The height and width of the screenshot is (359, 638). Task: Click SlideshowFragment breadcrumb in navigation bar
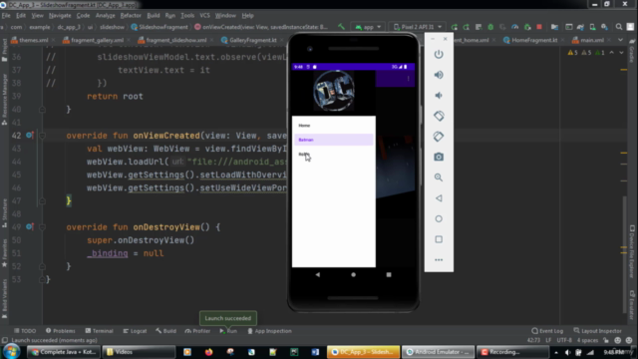pyautogui.click(x=159, y=27)
